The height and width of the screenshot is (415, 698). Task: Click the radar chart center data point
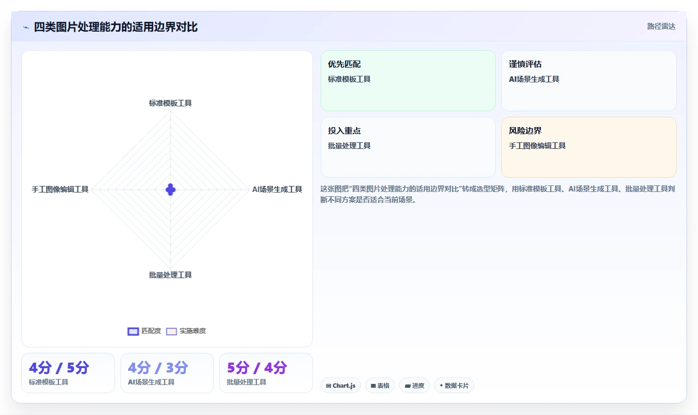170,190
